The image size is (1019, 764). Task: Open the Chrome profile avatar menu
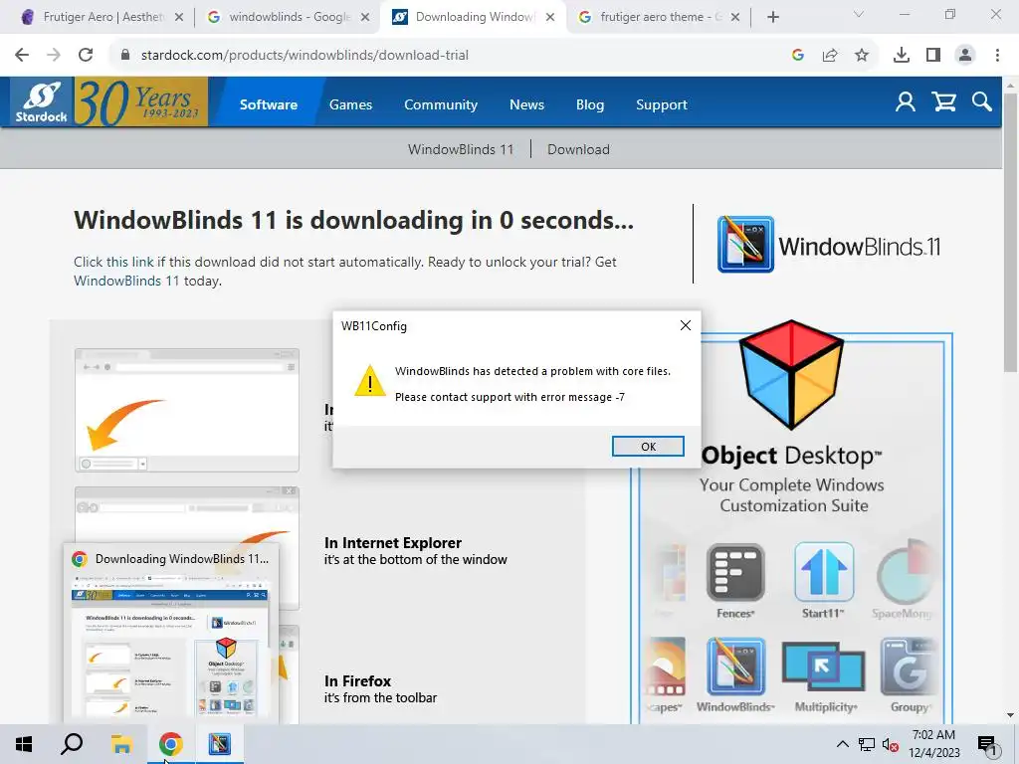[x=965, y=56]
